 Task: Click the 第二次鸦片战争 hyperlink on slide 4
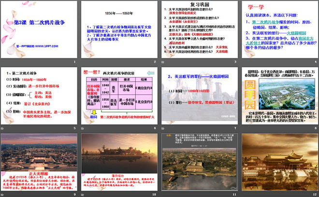pos(266,22)
